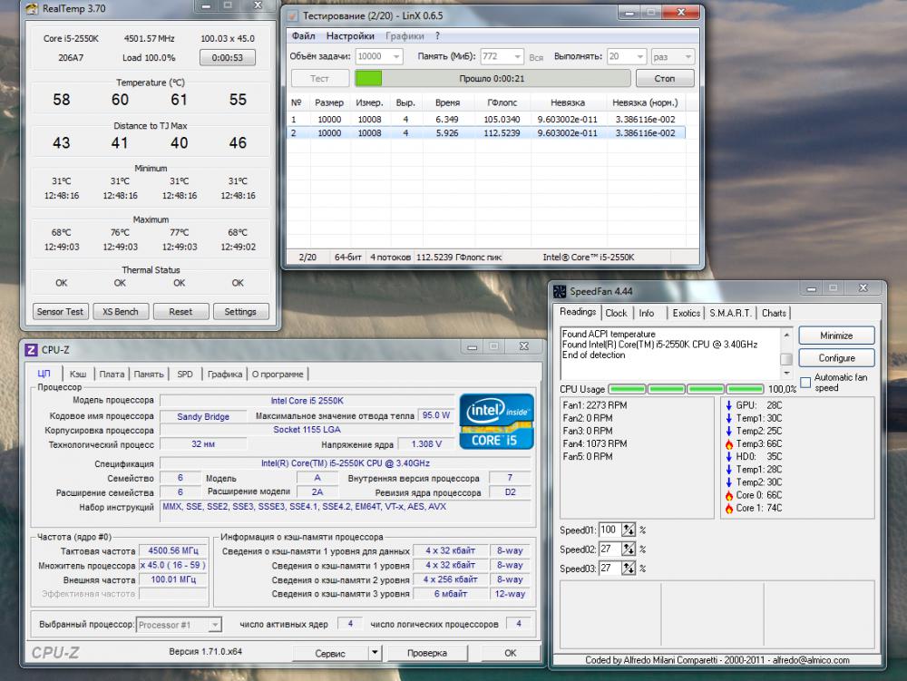The height and width of the screenshot is (681, 907).
Task: Click the arrow icon next to Temp2: 25C
Action: click(x=729, y=432)
